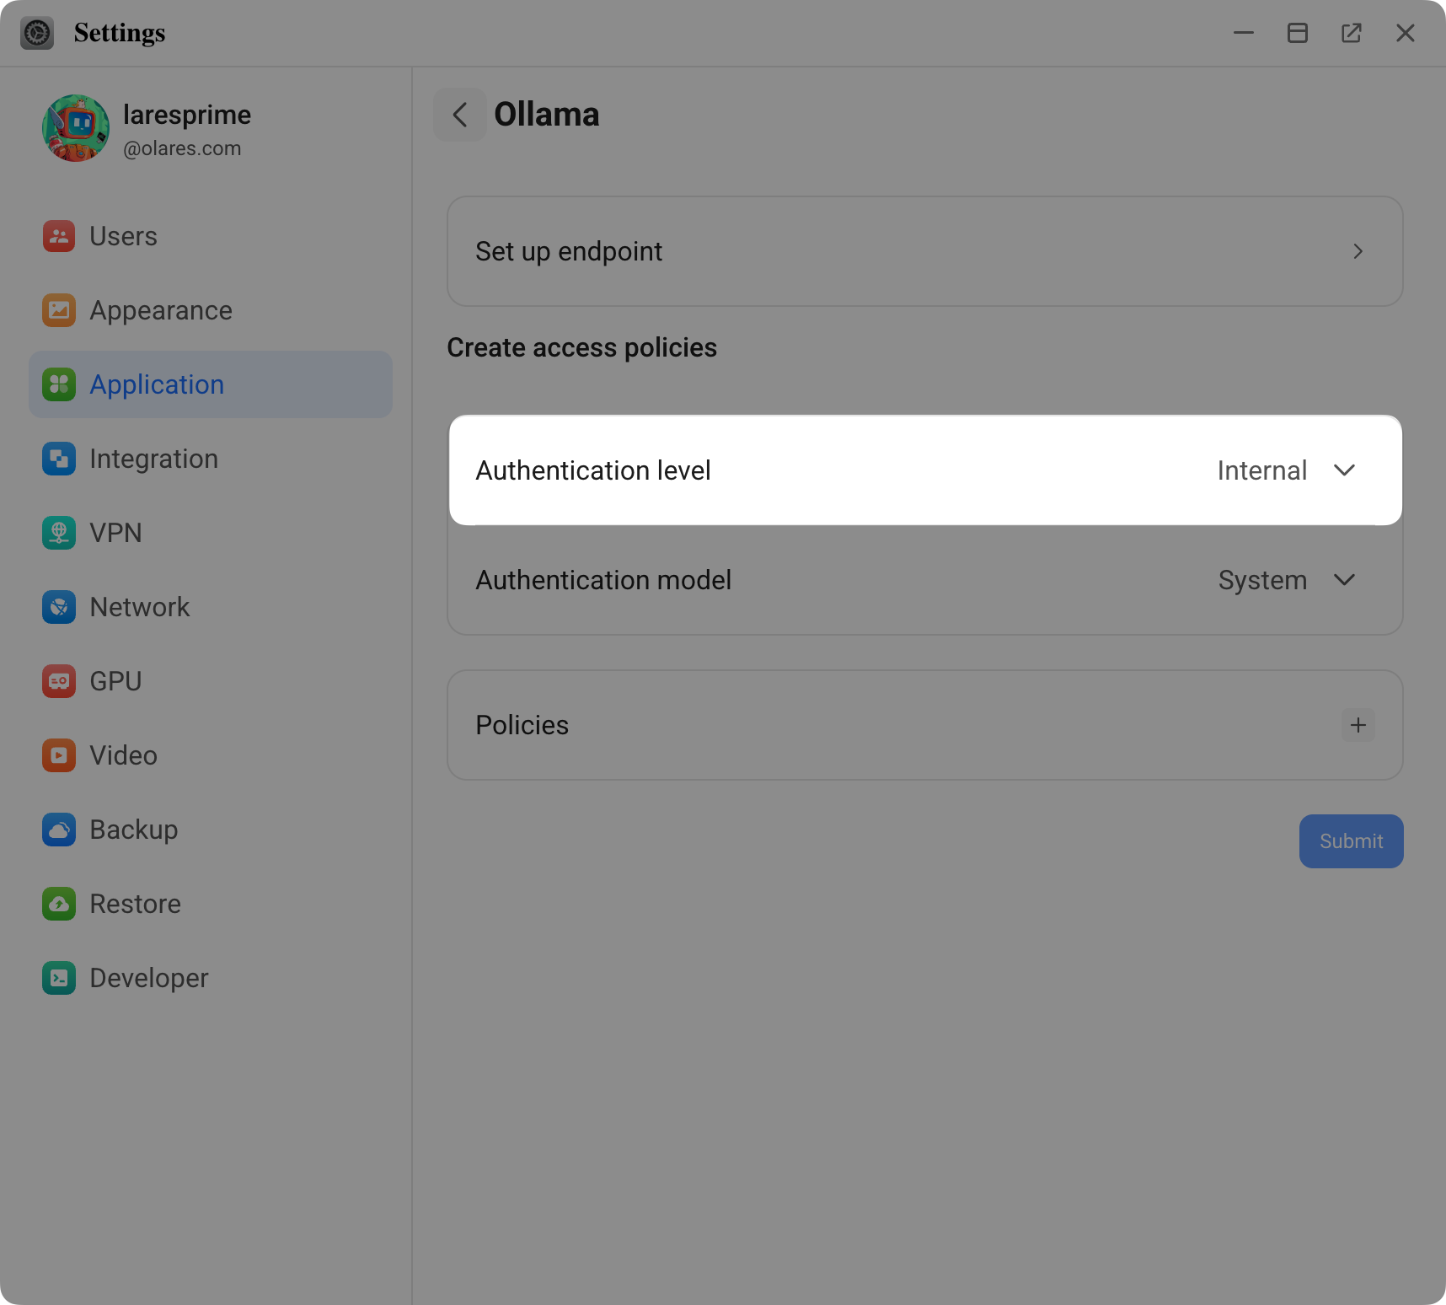Go back using the arrow next to Ollama
Image resolution: width=1446 pixels, height=1305 pixels.
pyautogui.click(x=460, y=114)
